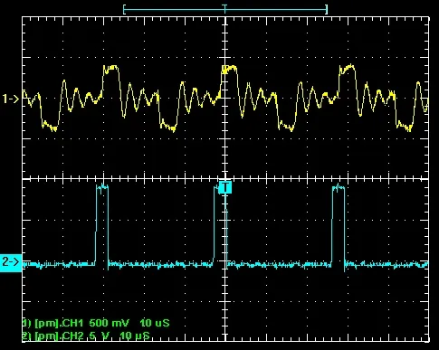Screen dimensions: 439x350
Task: Click the 10 uS timebase value for CH1
Action: (155, 323)
